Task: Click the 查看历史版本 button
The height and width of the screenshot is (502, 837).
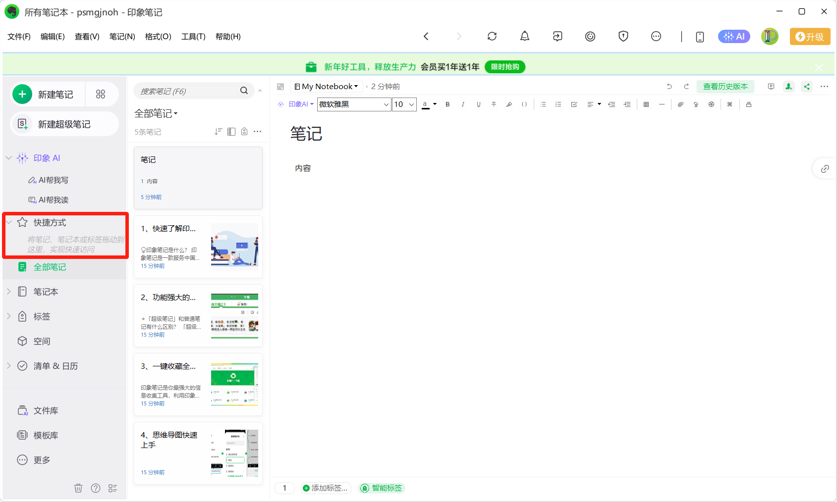Action: point(725,87)
